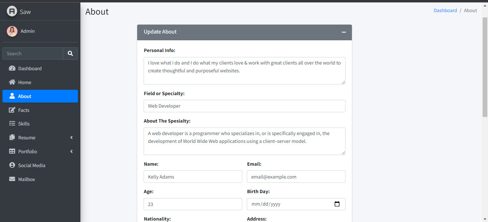Click the Dashboard speedometer icon
The width and height of the screenshot is (488, 222).
[x=12, y=68]
